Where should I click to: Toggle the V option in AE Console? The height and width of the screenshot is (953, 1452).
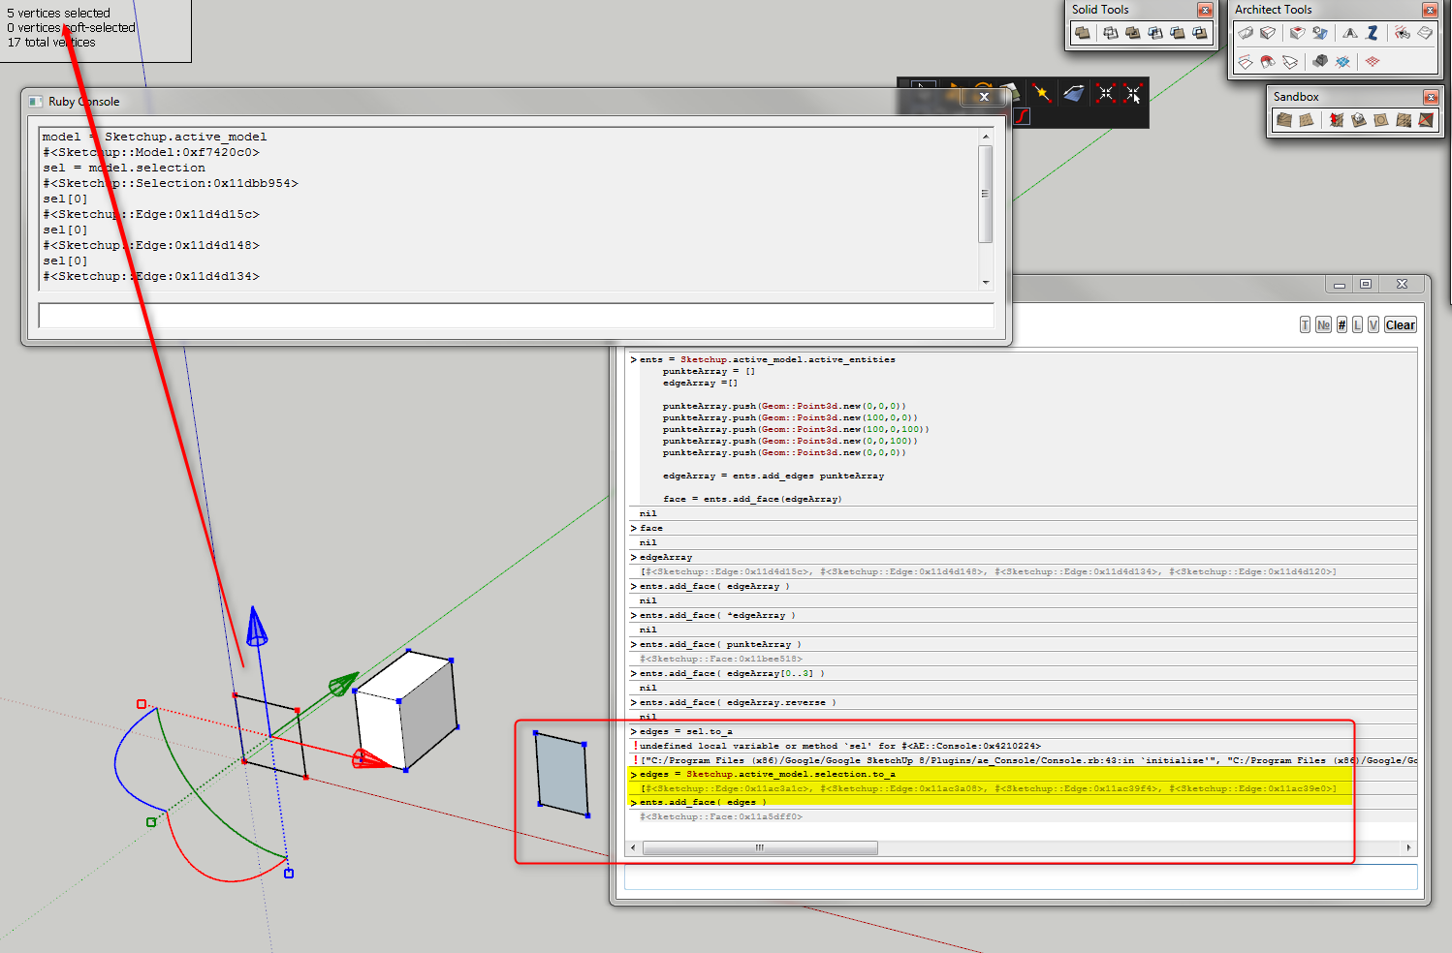(x=1373, y=324)
